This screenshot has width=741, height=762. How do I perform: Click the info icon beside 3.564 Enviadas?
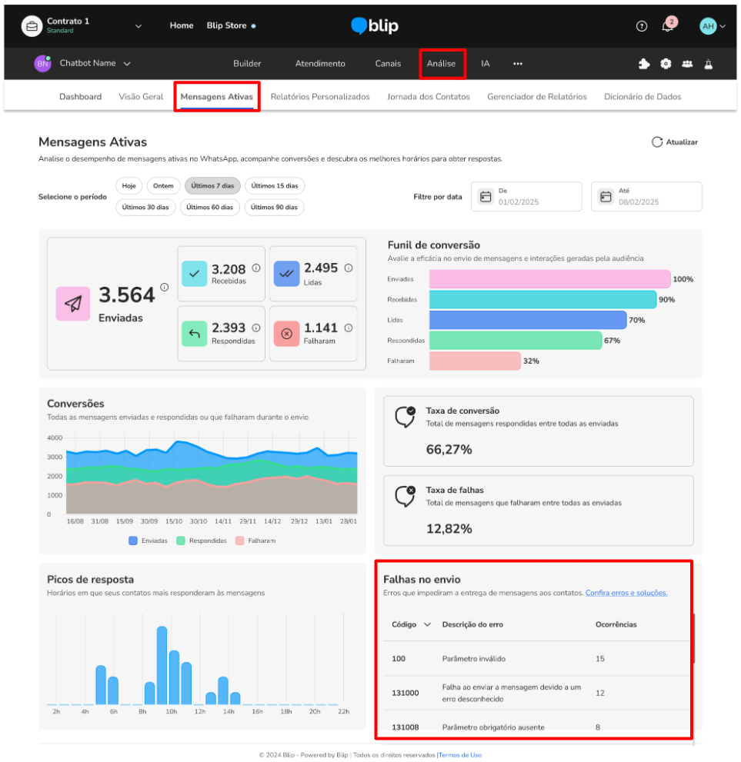(x=165, y=288)
